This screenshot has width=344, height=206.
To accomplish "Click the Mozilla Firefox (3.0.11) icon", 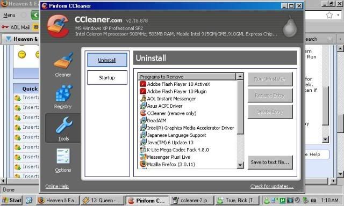I will pos(143,164).
